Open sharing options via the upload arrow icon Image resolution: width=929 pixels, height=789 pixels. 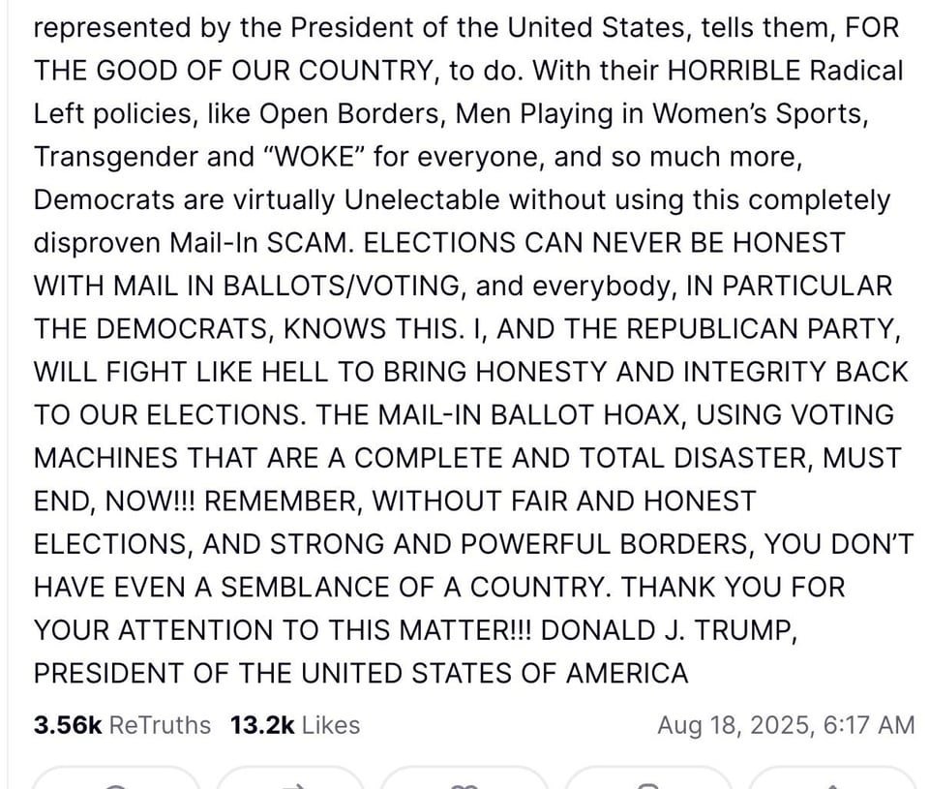coord(832,784)
